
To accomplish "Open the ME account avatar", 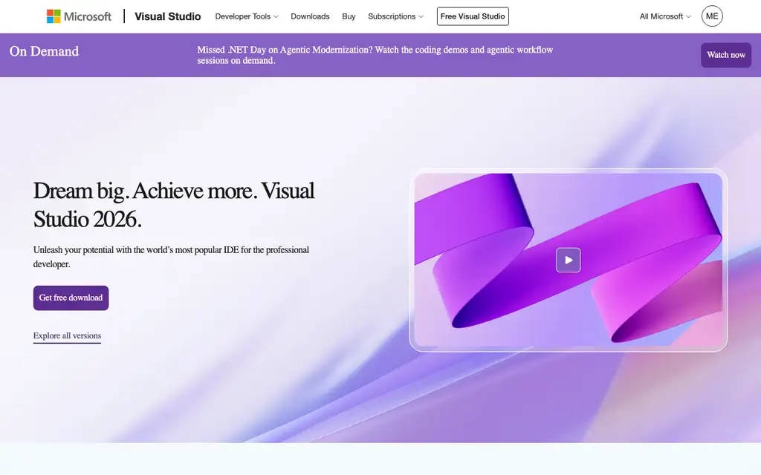I will coord(711,16).
